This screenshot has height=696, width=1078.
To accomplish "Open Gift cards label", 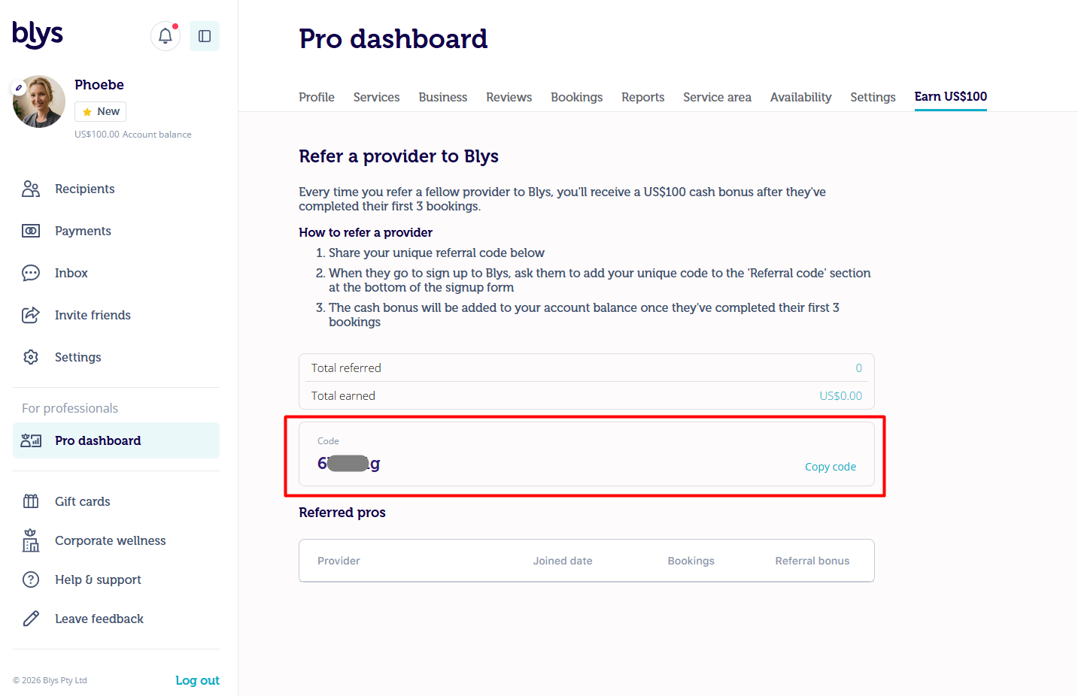I will click(x=83, y=501).
